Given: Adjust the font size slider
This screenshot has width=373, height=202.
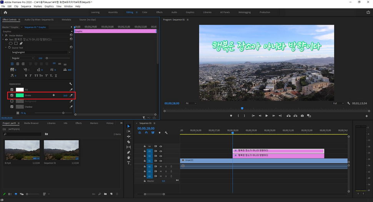Looking at the screenshot, I should [47, 58].
